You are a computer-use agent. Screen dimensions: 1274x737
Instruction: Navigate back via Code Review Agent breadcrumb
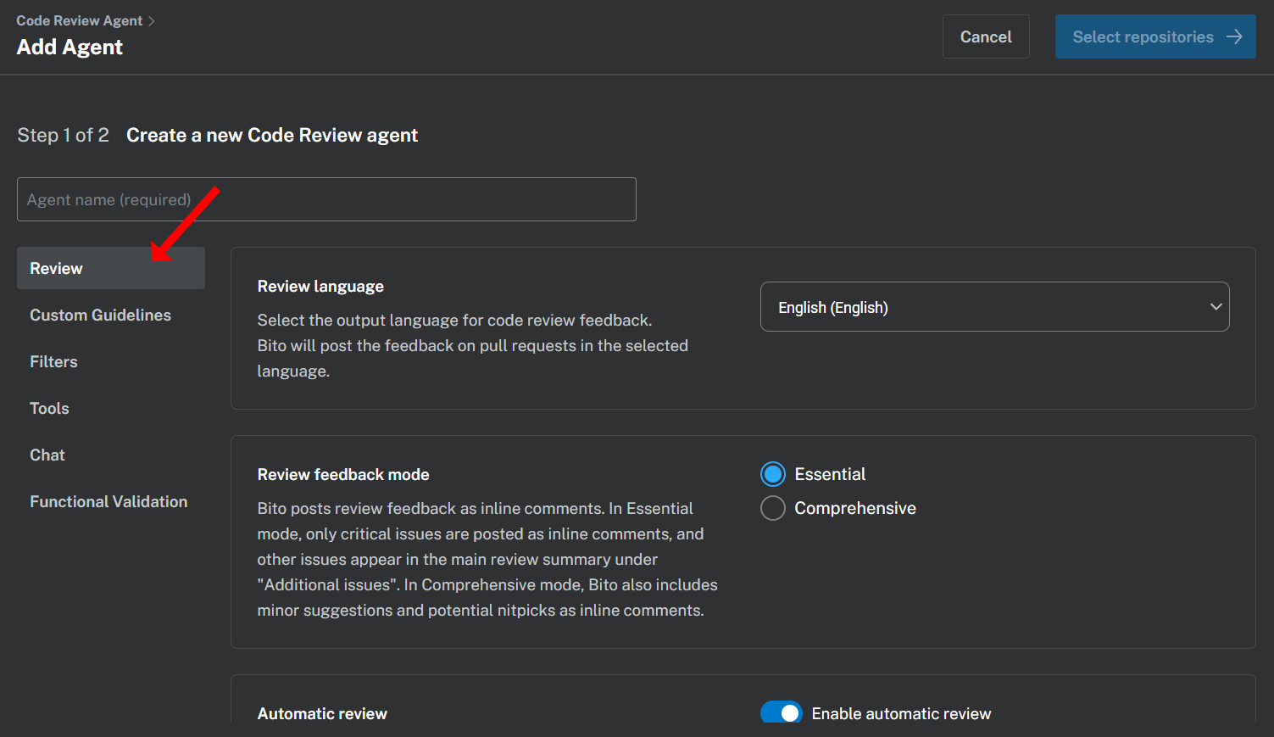pos(79,21)
